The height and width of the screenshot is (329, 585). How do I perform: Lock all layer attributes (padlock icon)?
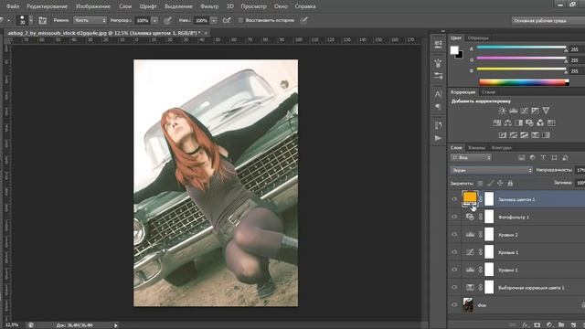[510, 183]
